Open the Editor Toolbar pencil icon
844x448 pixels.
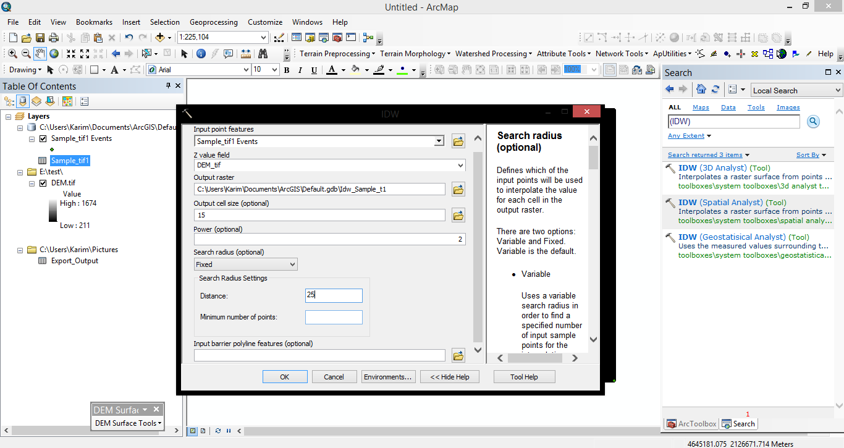(x=279, y=38)
